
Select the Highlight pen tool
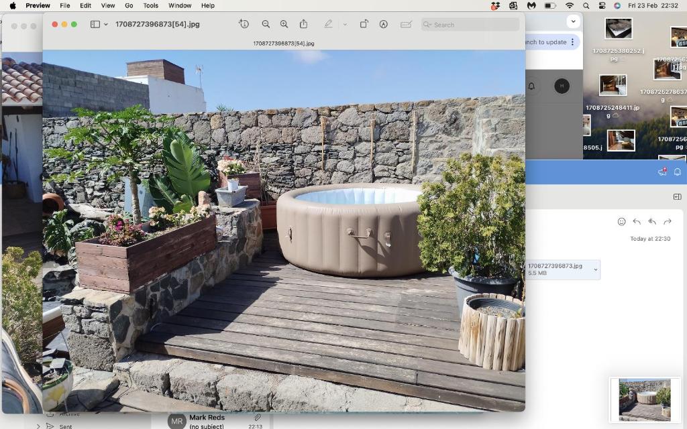328,25
